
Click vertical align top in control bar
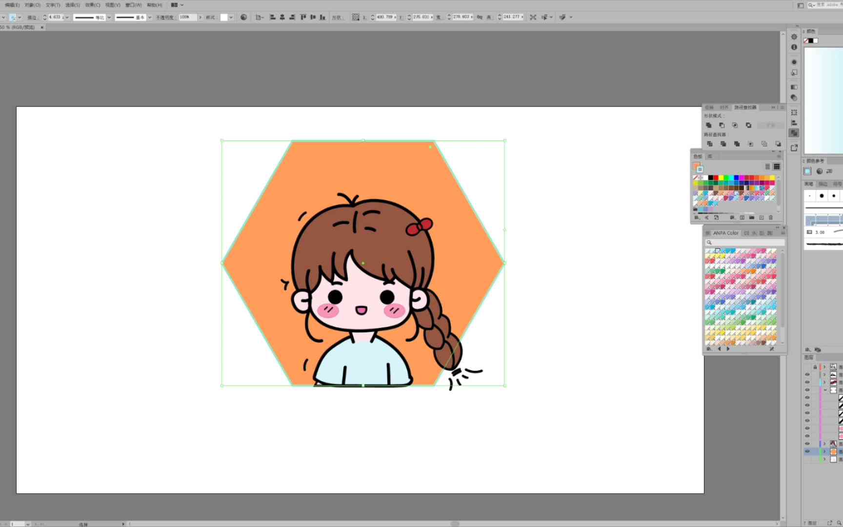click(x=303, y=17)
